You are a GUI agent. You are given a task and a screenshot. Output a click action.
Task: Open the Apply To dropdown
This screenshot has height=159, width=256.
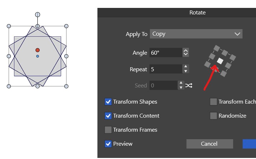tap(196, 34)
